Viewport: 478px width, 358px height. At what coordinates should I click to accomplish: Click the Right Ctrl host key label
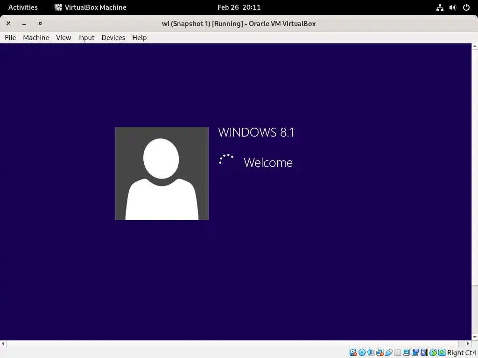click(x=462, y=352)
